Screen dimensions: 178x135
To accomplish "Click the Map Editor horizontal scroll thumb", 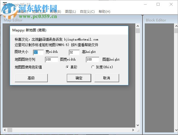I will point(10,130).
